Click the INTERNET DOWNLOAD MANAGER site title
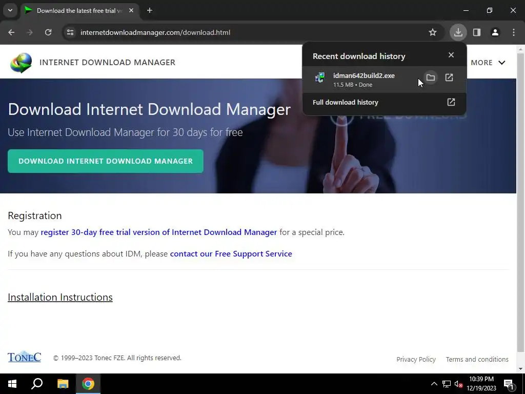The height and width of the screenshot is (394, 525). 107,62
